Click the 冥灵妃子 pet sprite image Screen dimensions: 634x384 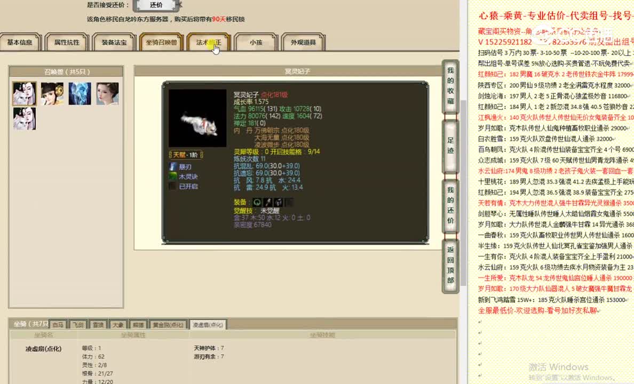click(x=197, y=118)
